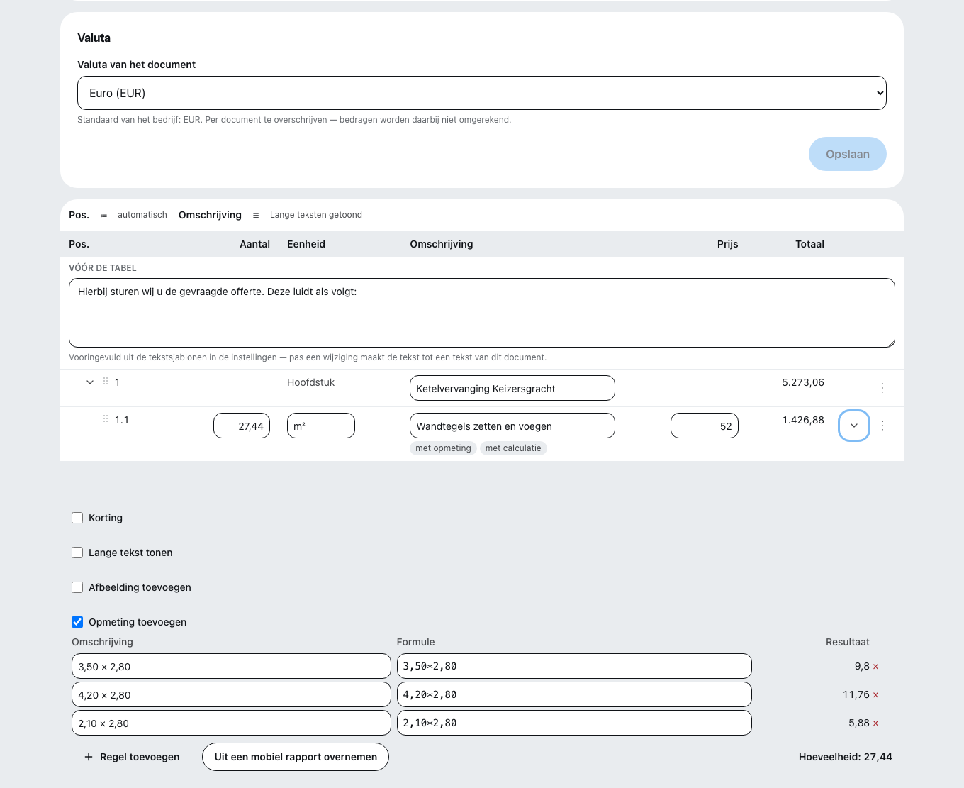Open the Valuta van het document dropdown
Viewport: 964px width, 788px height.
[482, 93]
